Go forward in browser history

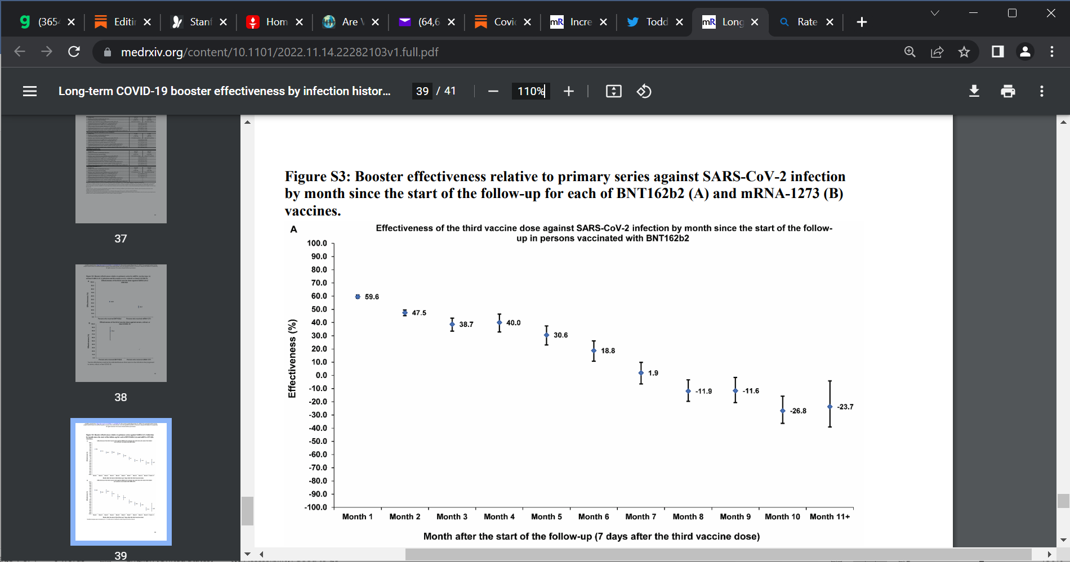(x=47, y=52)
